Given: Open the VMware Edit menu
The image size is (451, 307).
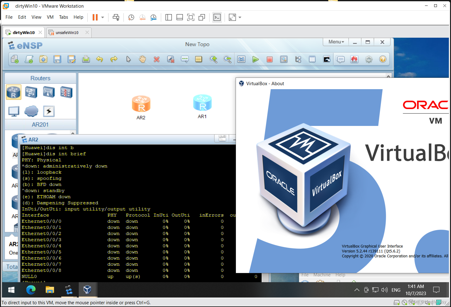Looking at the screenshot, I should coord(22,17).
